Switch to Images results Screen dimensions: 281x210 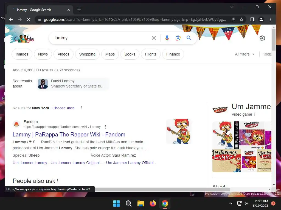click(22, 54)
